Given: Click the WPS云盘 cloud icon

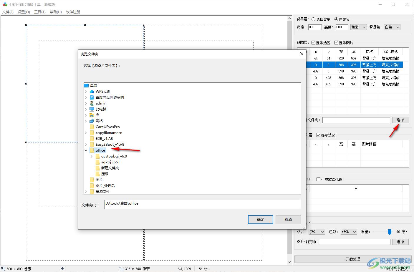Looking at the screenshot, I should [92, 92].
